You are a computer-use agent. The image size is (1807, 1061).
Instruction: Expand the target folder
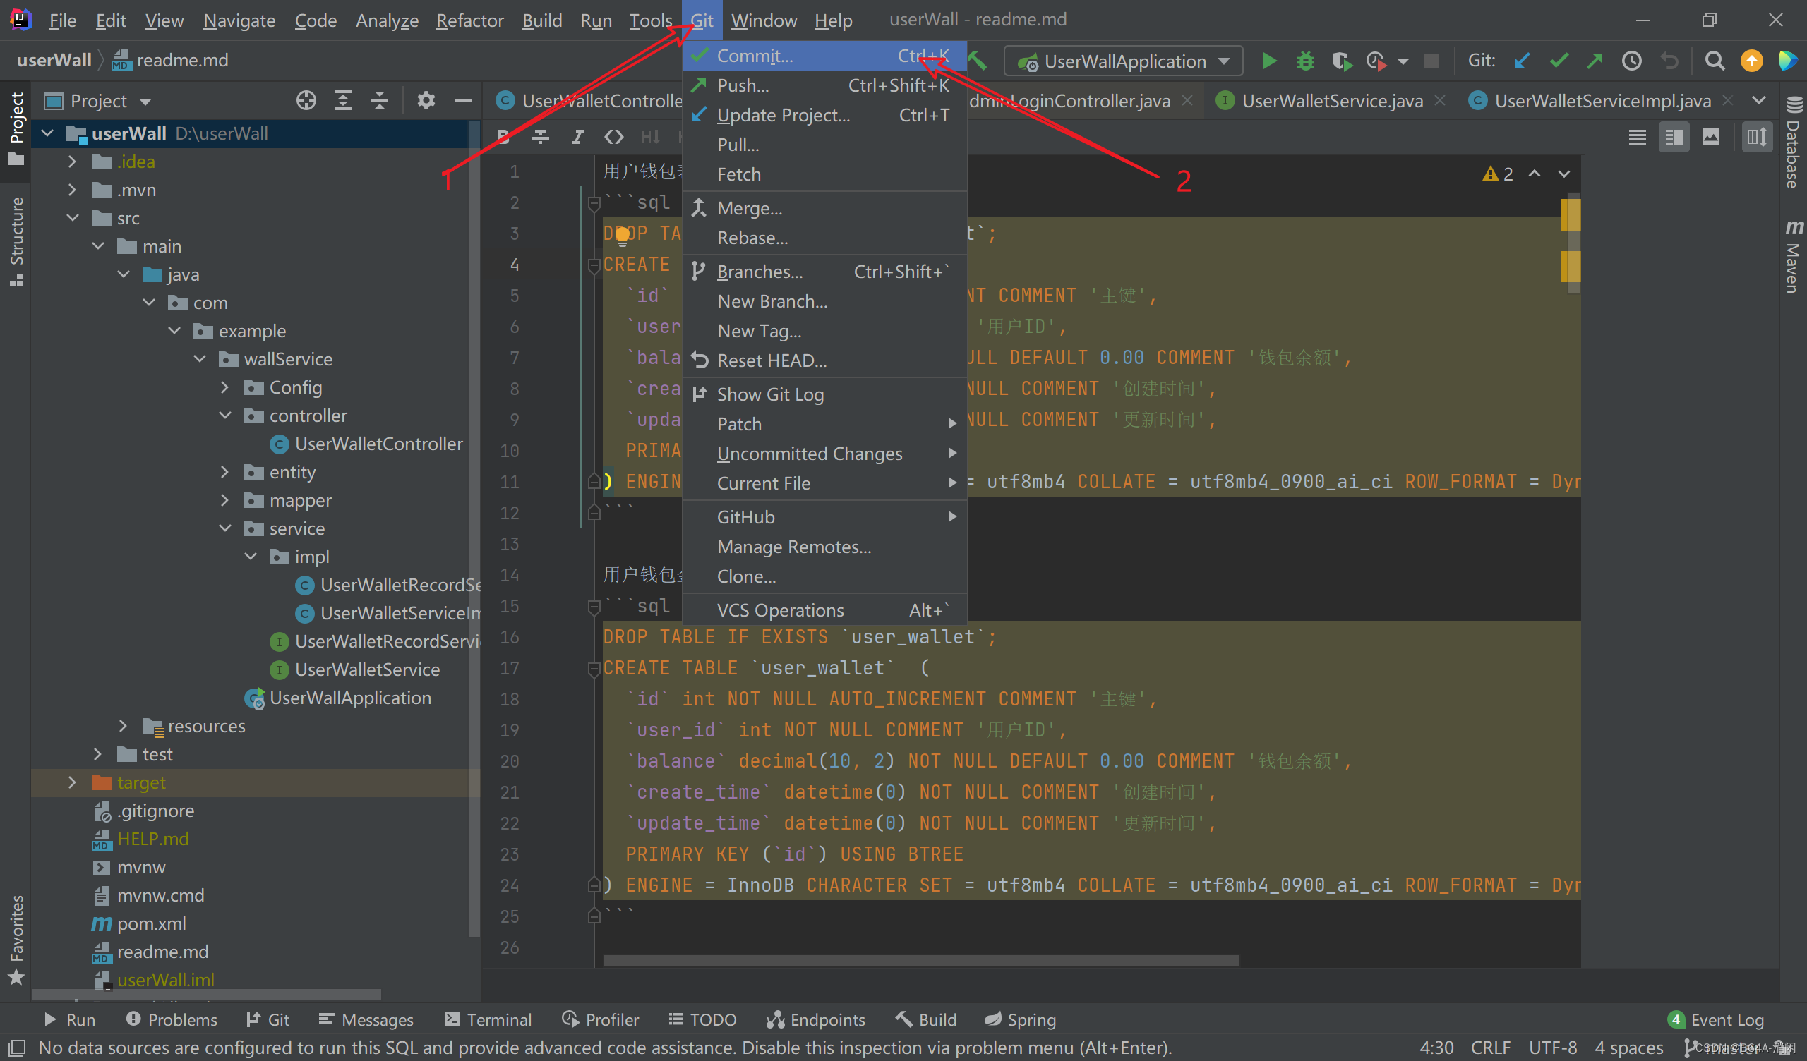(x=72, y=782)
